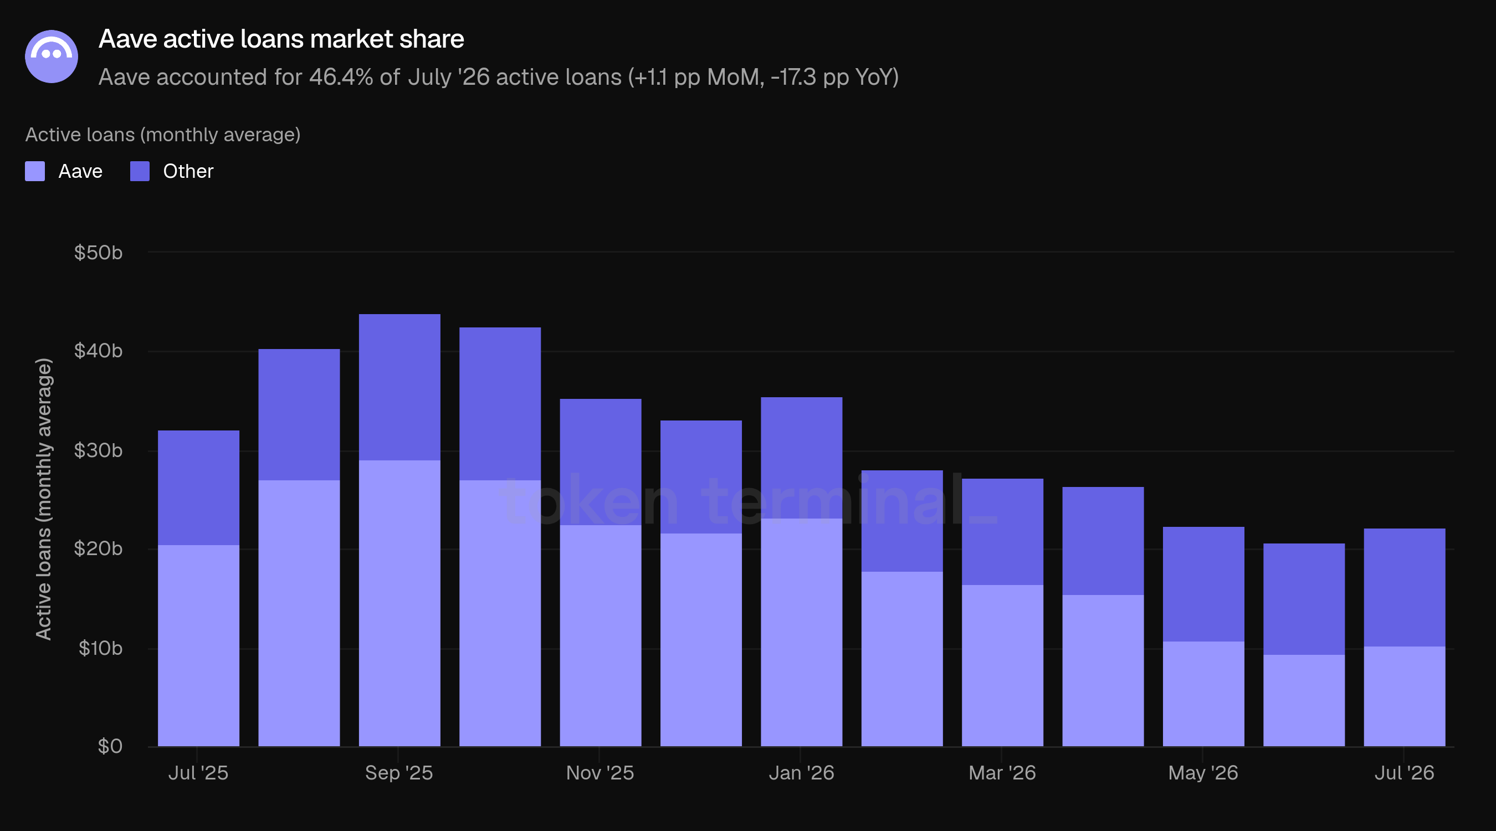Click the Other segment of the Nov '25 bar

tap(601, 462)
